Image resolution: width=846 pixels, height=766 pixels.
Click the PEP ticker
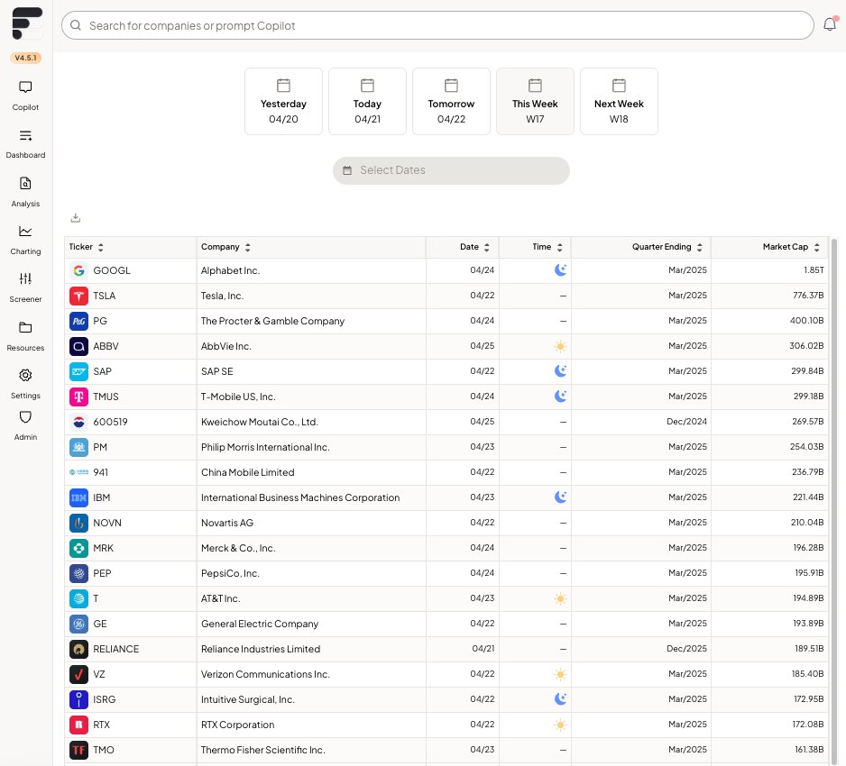[x=102, y=573]
